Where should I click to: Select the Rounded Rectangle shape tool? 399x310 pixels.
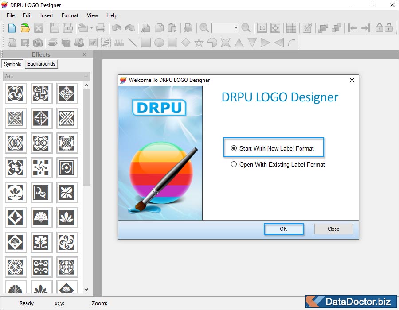(172, 43)
